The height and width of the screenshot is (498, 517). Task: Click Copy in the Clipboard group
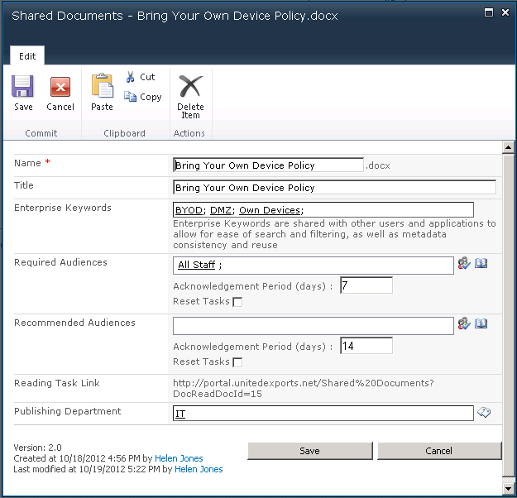143,97
